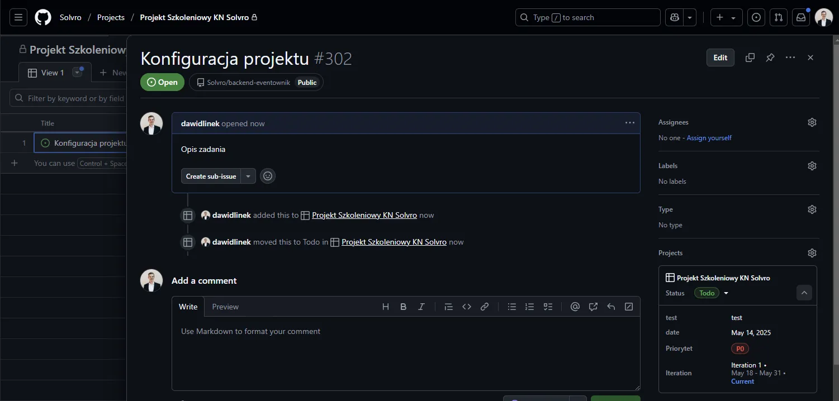839x401 pixels.
Task: Add a reaction with the smiley icon
Action: pyautogui.click(x=268, y=176)
